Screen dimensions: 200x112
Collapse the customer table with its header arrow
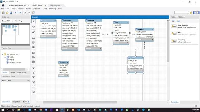tap(77, 20)
